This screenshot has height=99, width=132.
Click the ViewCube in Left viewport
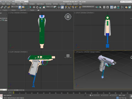pyautogui.click(x=68, y=56)
